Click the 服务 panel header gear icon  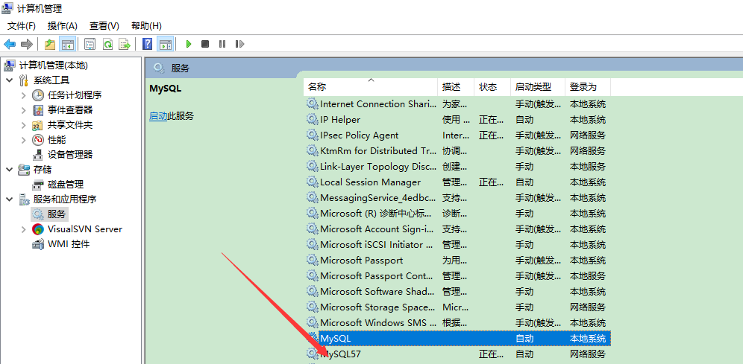159,68
